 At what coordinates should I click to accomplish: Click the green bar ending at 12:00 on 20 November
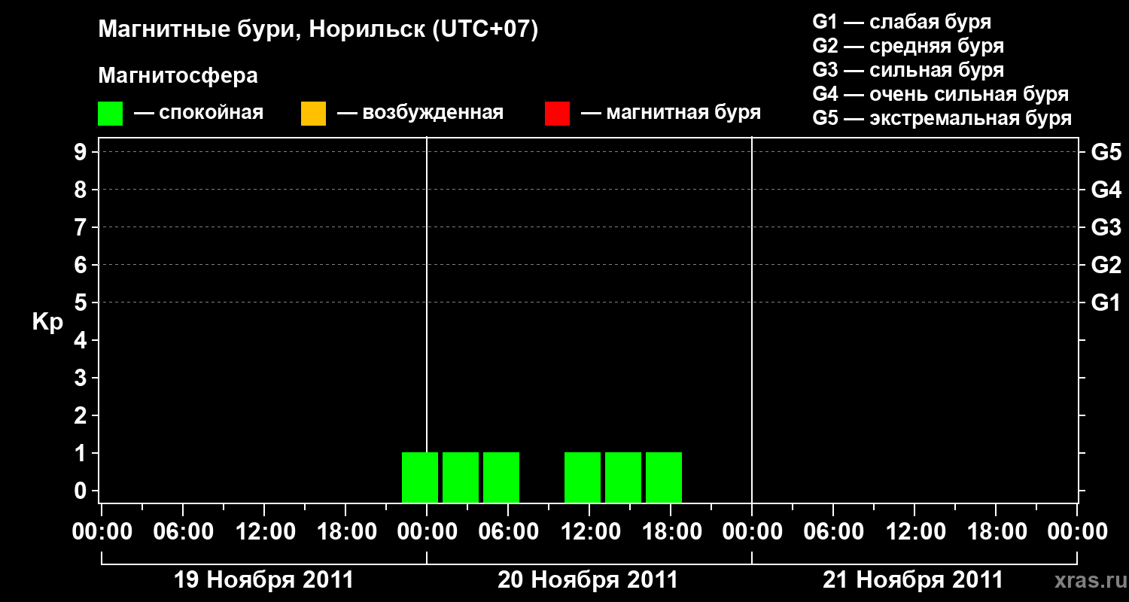(x=583, y=477)
